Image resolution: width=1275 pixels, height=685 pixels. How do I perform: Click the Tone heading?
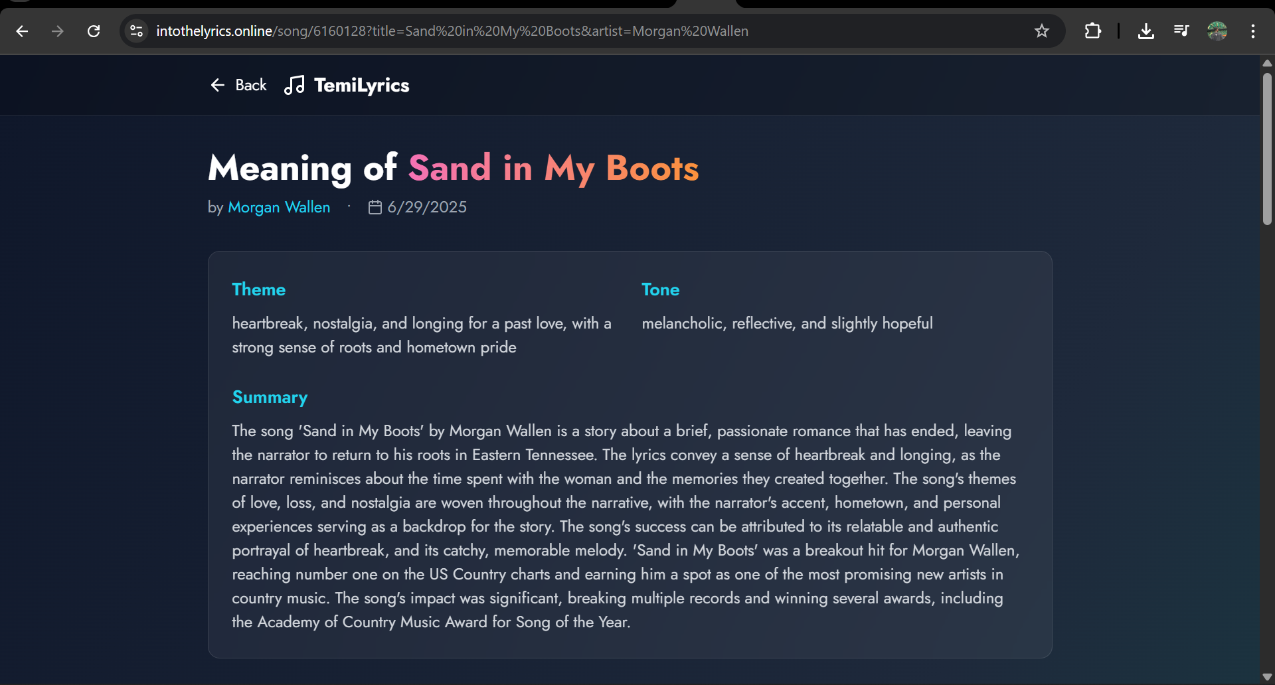click(660, 289)
